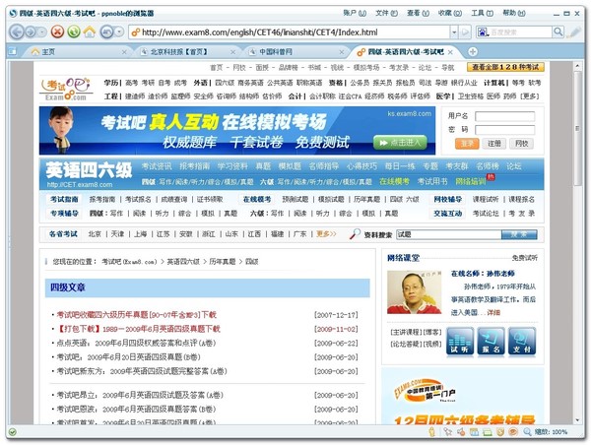Click the 更多>> provinces link
This screenshot has width=591, height=445.
pyautogui.click(x=326, y=234)
